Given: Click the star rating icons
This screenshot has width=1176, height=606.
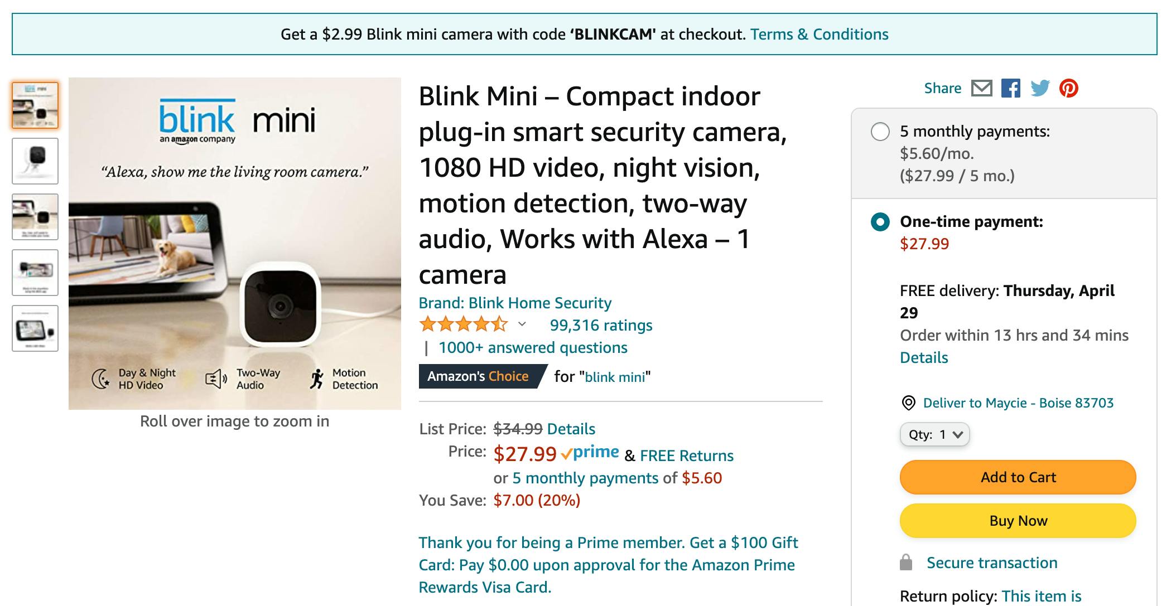Looking at the screenshot, I should click(463, 324).
